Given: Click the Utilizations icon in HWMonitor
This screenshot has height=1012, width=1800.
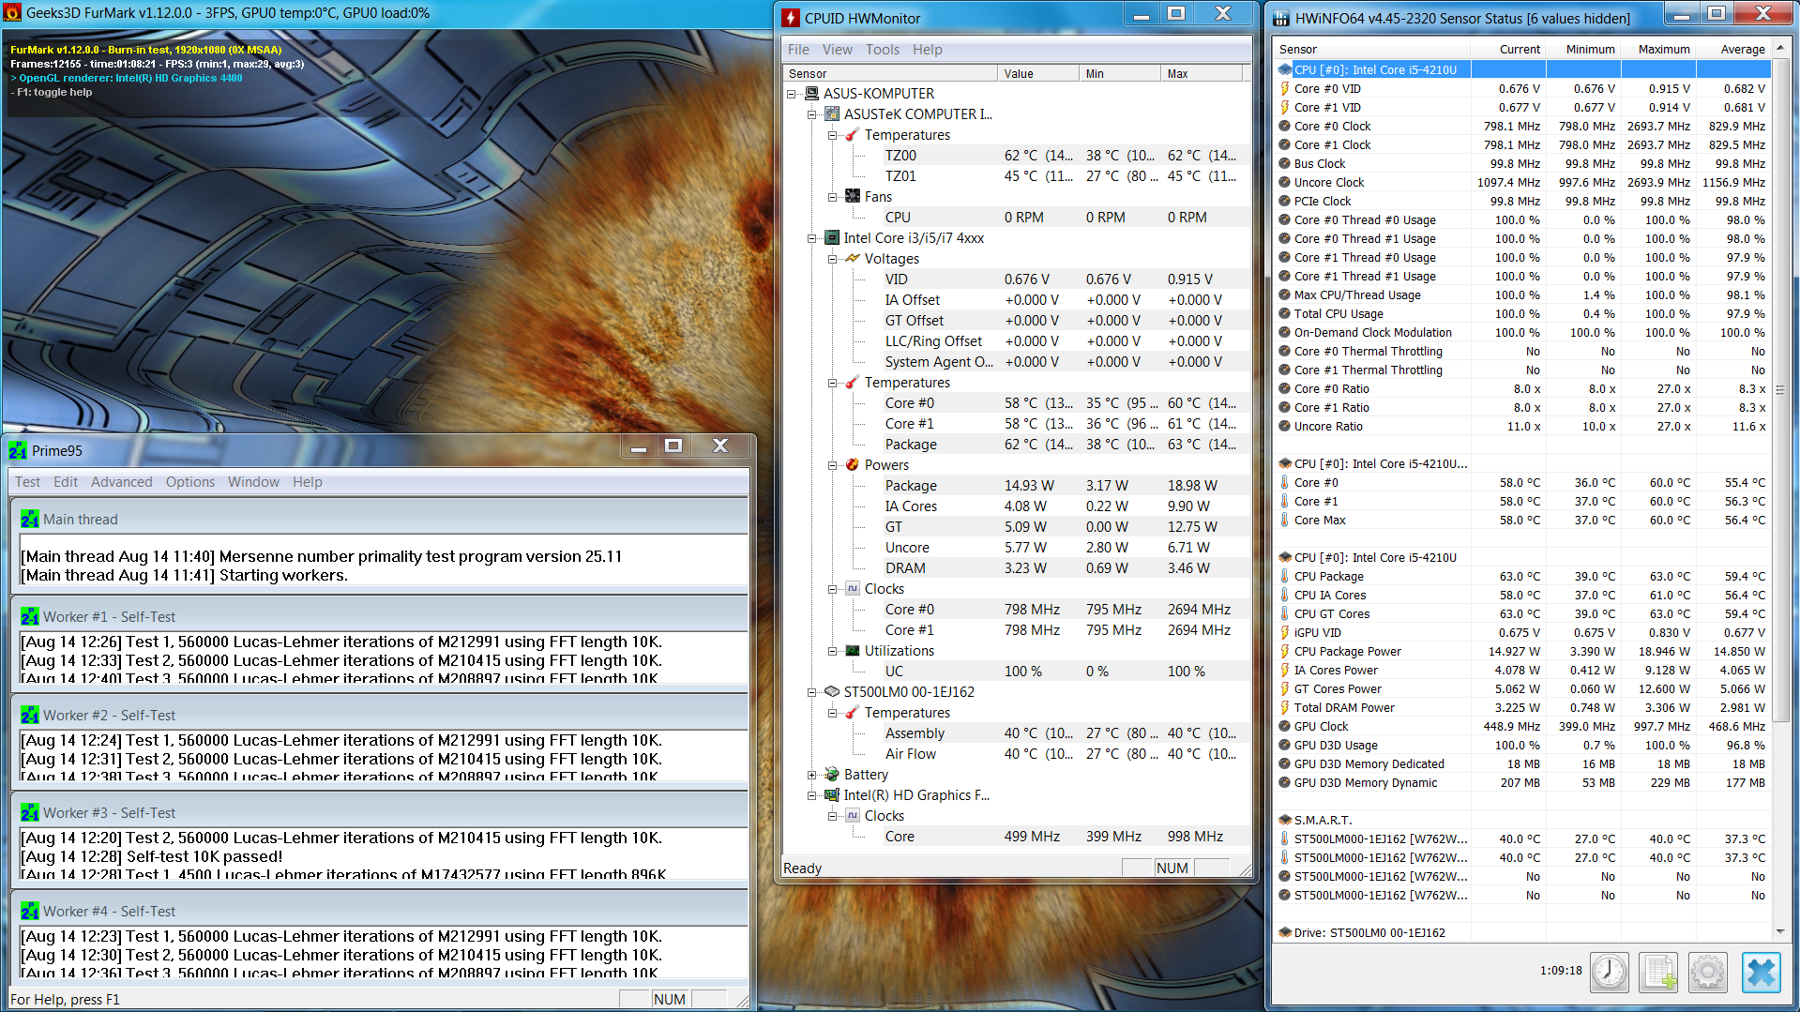Looking at the screenshot, I should pos(852,651).
